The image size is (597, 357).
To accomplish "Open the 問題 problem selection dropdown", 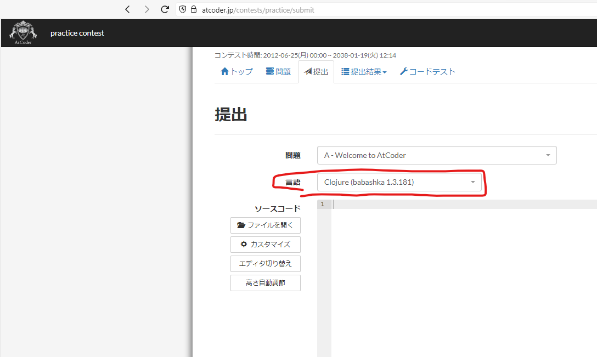I will (x=437, y=155).
